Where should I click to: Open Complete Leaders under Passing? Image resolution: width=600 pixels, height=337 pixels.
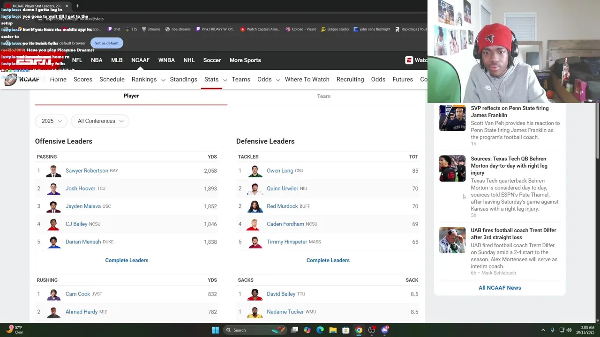(x=127, y=260)
